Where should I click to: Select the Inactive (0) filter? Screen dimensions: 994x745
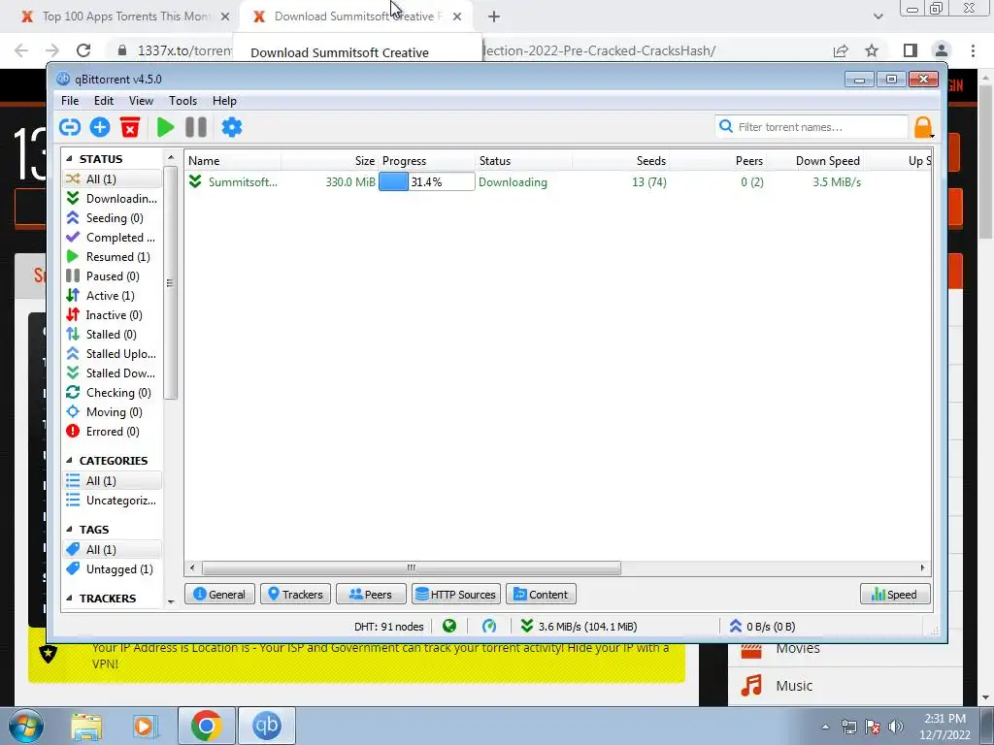pos(113,315)
